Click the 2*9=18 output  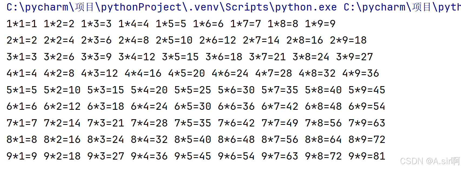coord(348,40)
